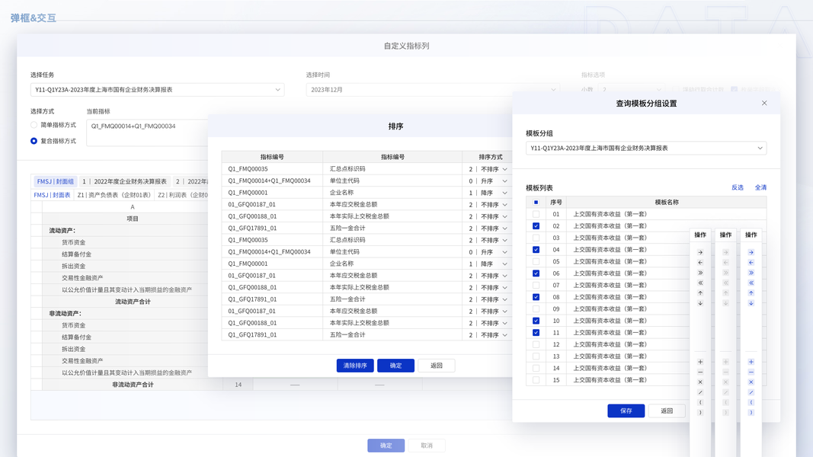Viewport: 813px width, 457px height.
Task: Click the black left-arrow operation icon
Action: (x=700, y=263)
